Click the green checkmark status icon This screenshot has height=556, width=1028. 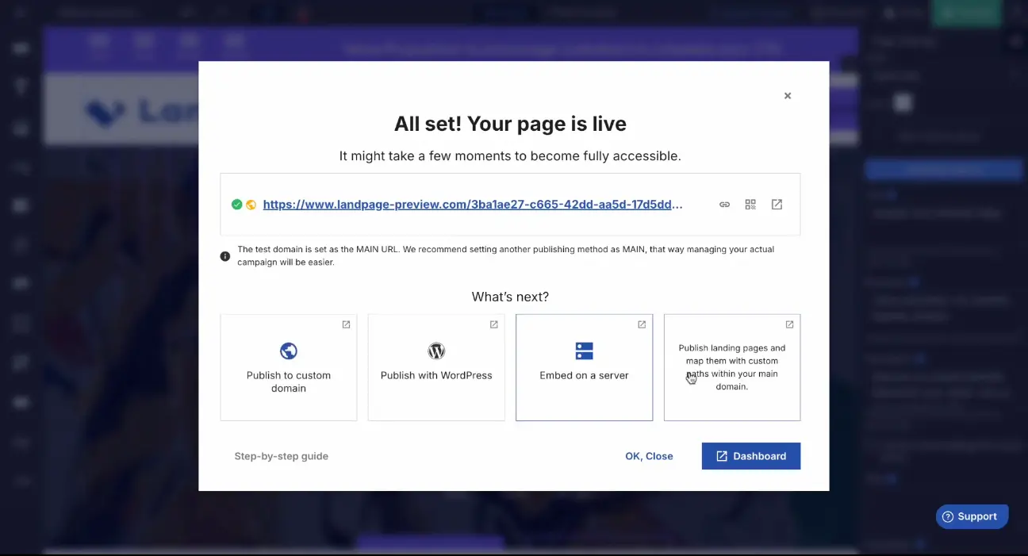pos(236,205)
